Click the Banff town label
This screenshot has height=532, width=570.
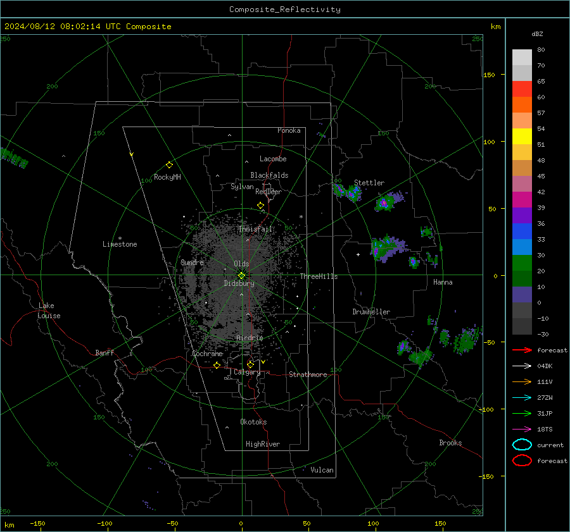104,353
